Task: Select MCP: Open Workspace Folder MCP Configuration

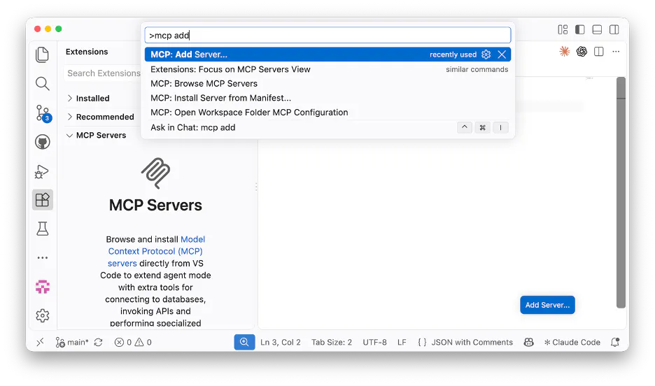Action: click(327, 113)
